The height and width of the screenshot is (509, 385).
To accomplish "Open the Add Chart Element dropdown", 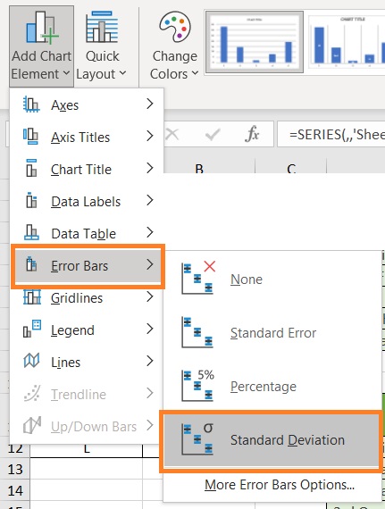I will point(42,46).
